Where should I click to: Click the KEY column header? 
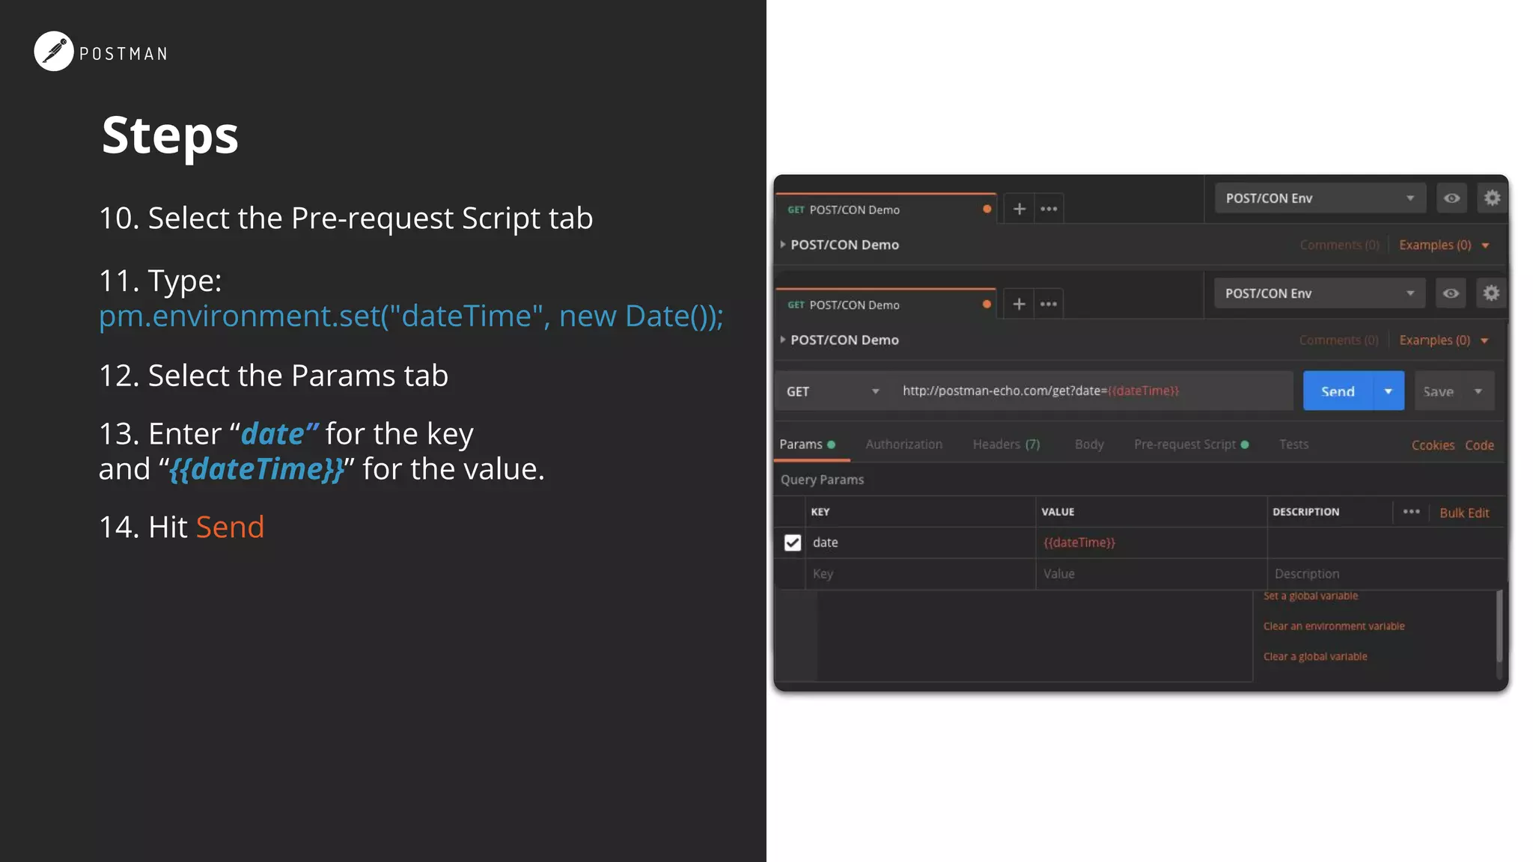[x=820, y=512]
